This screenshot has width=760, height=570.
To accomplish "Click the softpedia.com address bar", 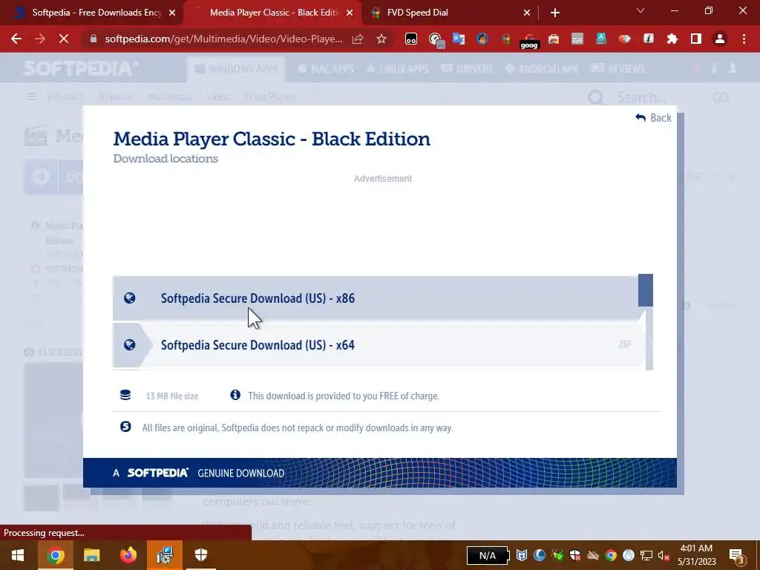I will point(224,39).
